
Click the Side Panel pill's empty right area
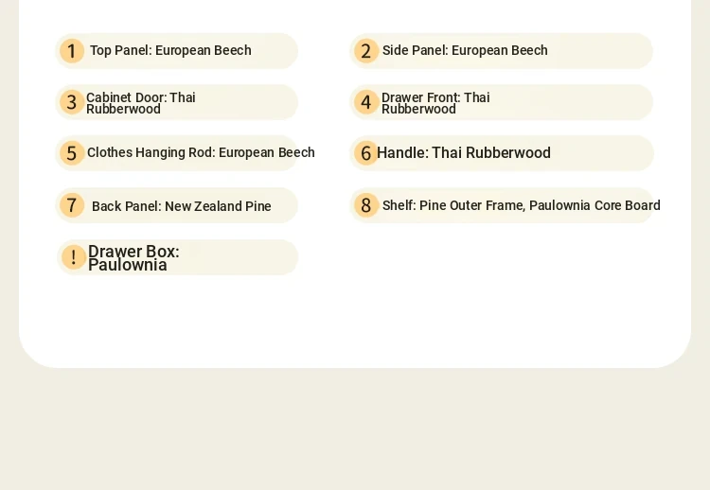click(600, 51)
